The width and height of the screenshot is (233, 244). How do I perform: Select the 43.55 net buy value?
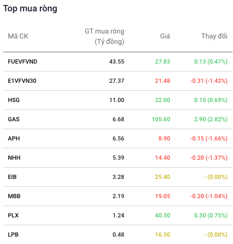[117, 62]
